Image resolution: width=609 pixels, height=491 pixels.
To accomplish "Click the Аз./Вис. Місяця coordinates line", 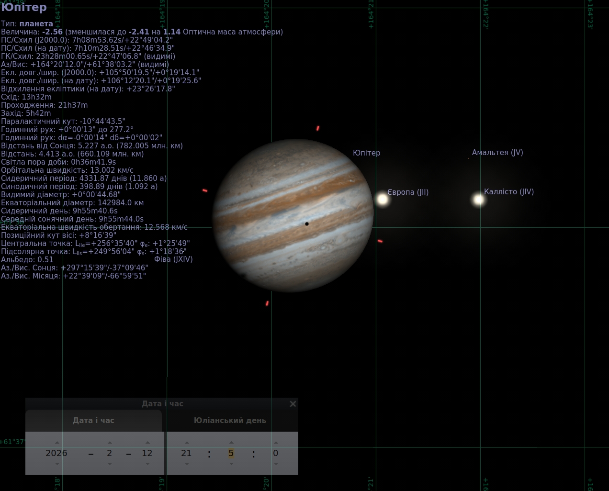I will click(73, 276).
